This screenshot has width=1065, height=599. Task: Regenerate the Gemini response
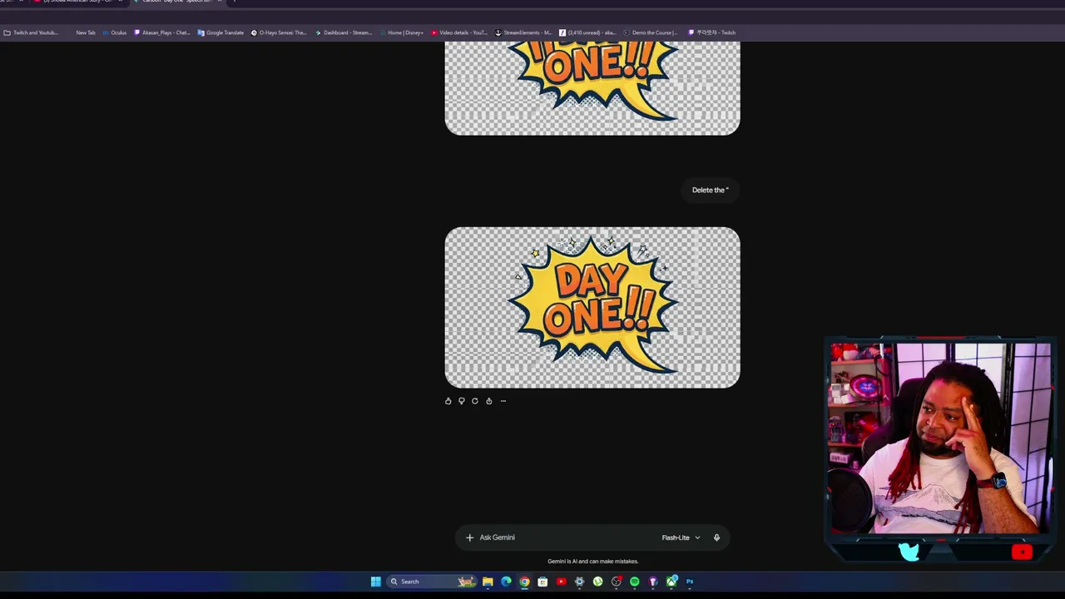tap(475, 401)
